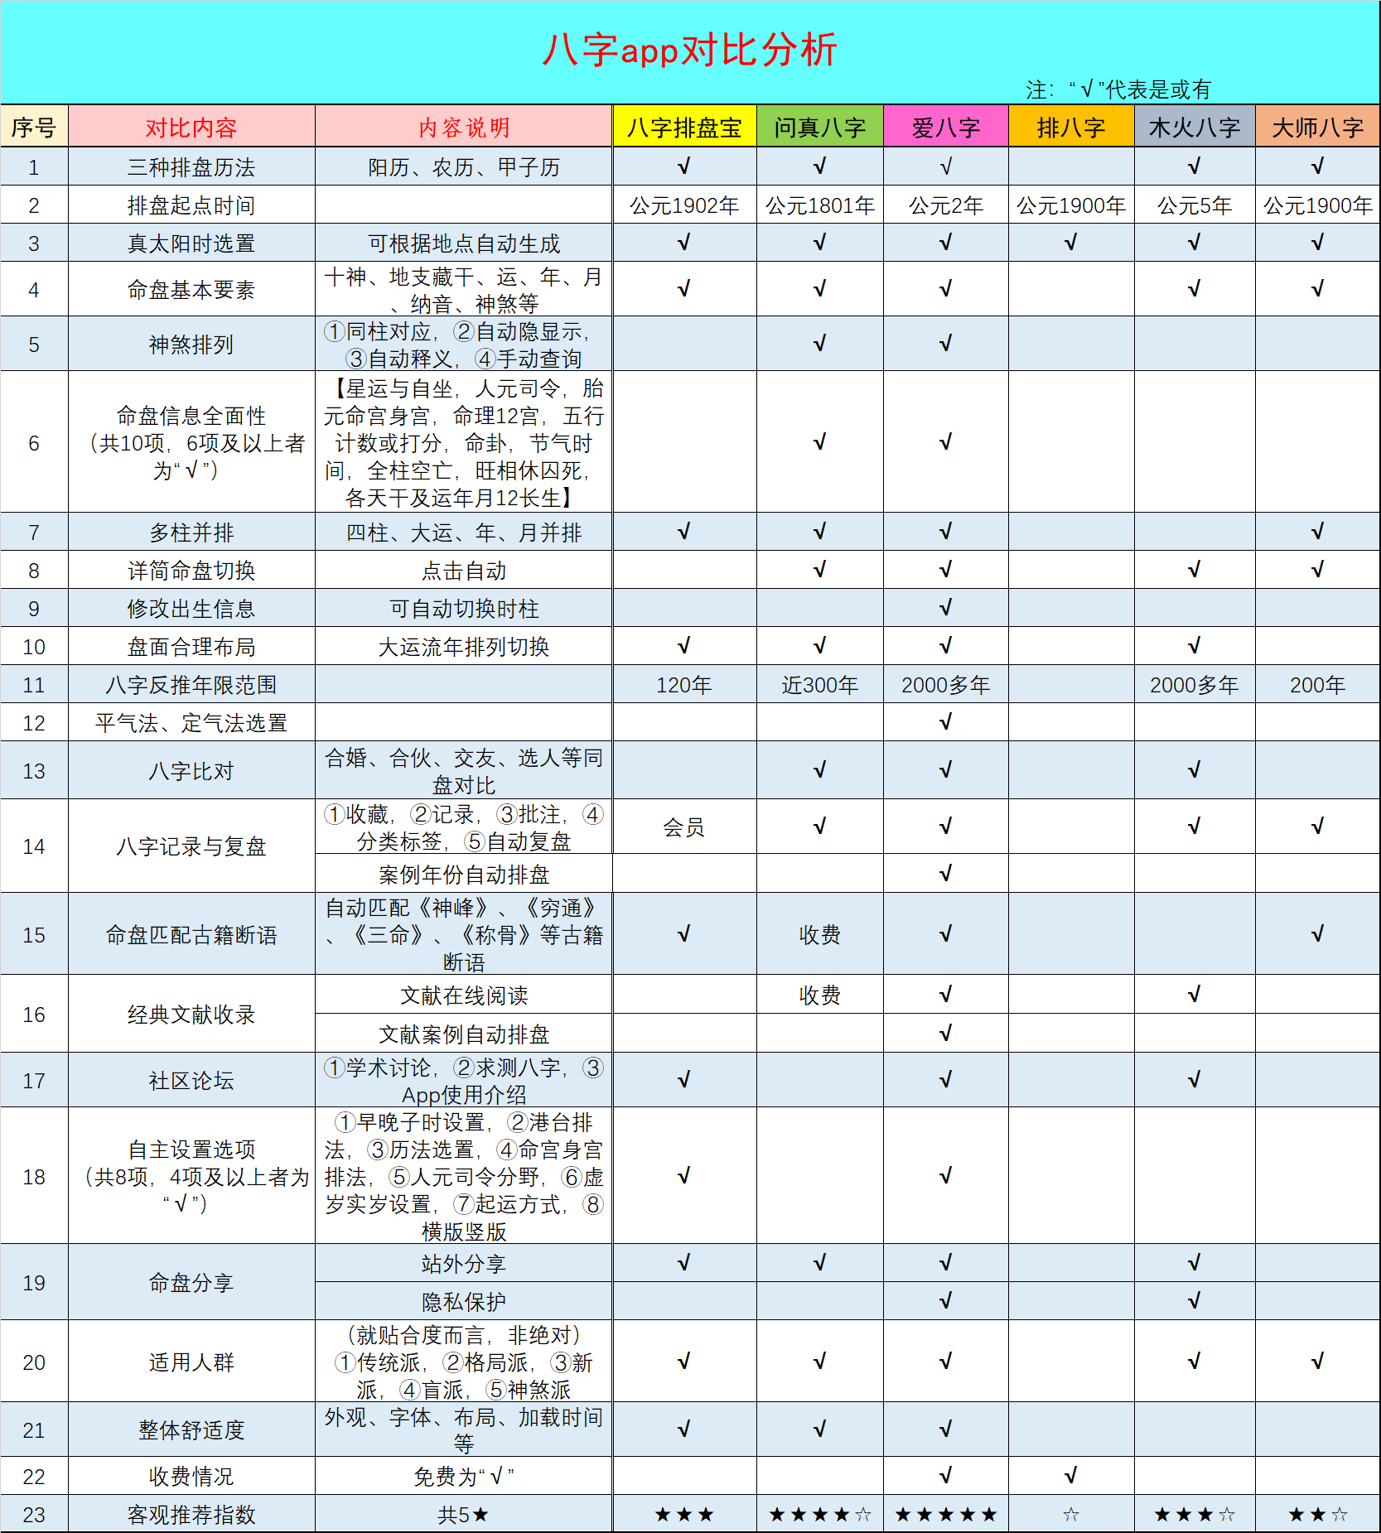
Task: Select the cell 四柱、大运、年、月并排
Action: coord(464,532)
